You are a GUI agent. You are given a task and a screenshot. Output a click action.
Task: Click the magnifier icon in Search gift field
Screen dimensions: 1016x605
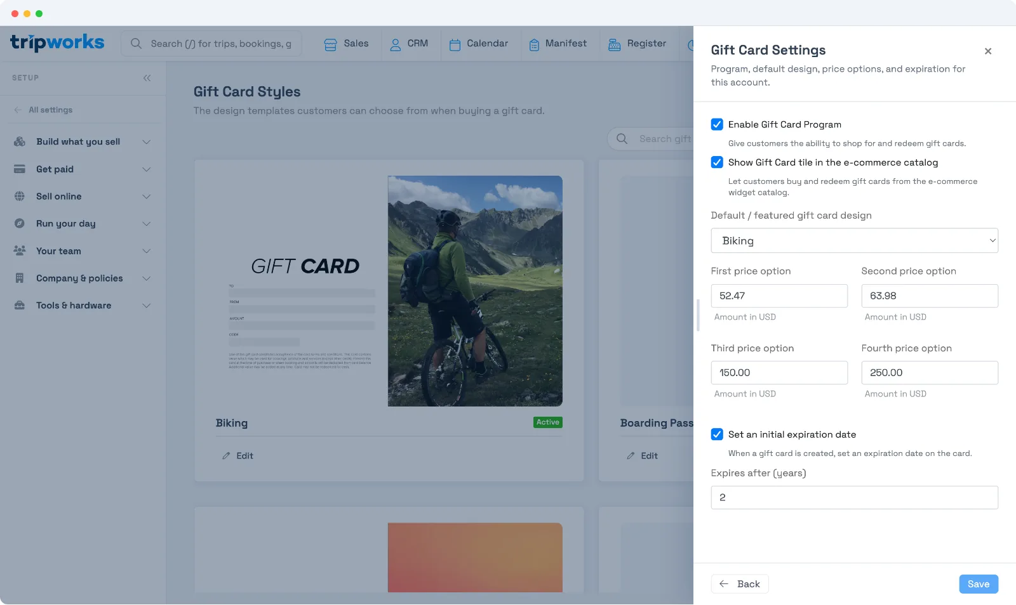pos(622,139)
